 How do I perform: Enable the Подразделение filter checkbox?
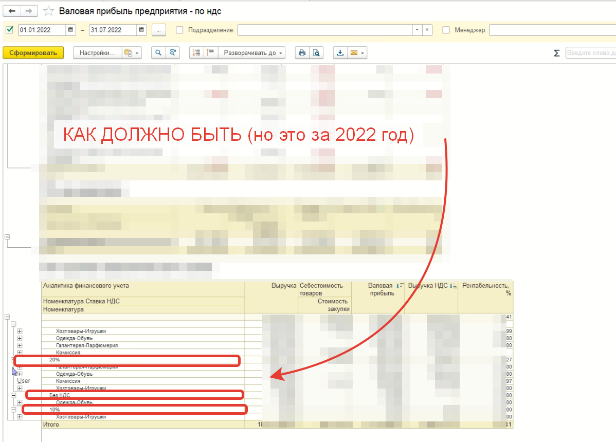[x=179, y=30]
